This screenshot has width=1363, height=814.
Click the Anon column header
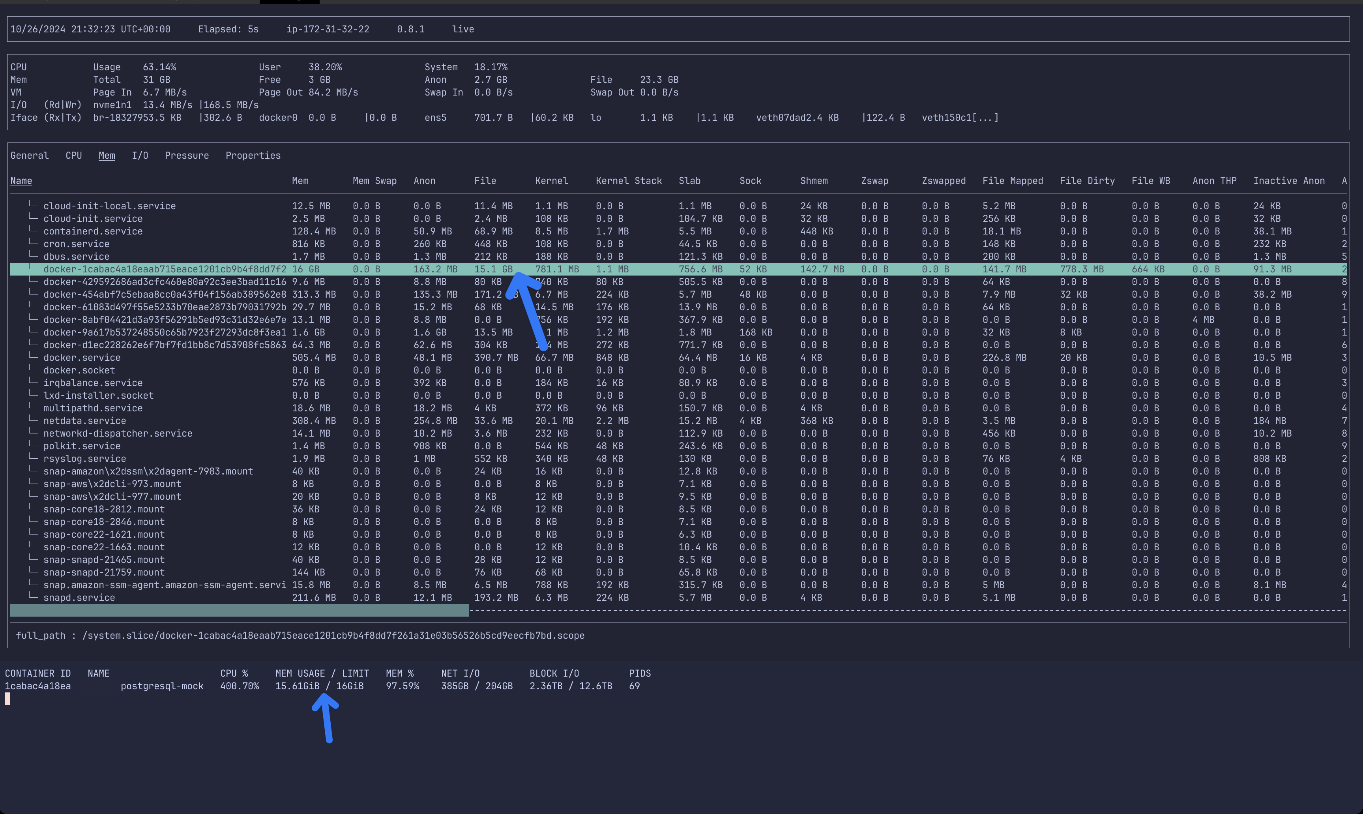point(424,180)
